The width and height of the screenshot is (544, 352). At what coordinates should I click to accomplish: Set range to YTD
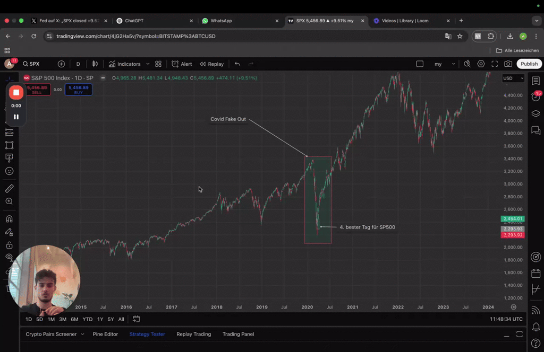coord(88,319)
